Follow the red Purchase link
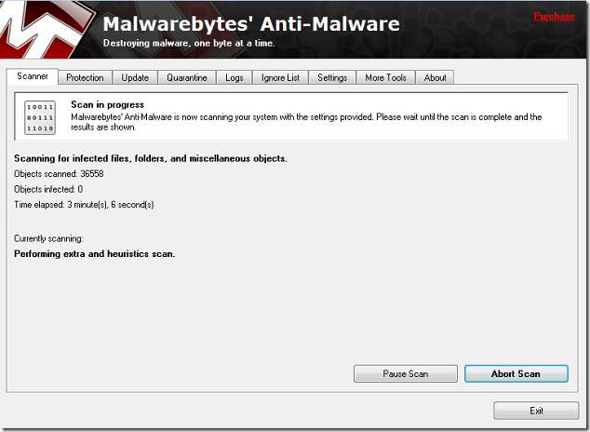Viewport: 590px width, 432px height. (554, 17)
